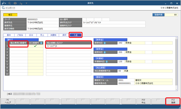Viewport: 181px width, 109px height.
Task: Switch to the 売上 tab
Action: click(x=42, y=35)
